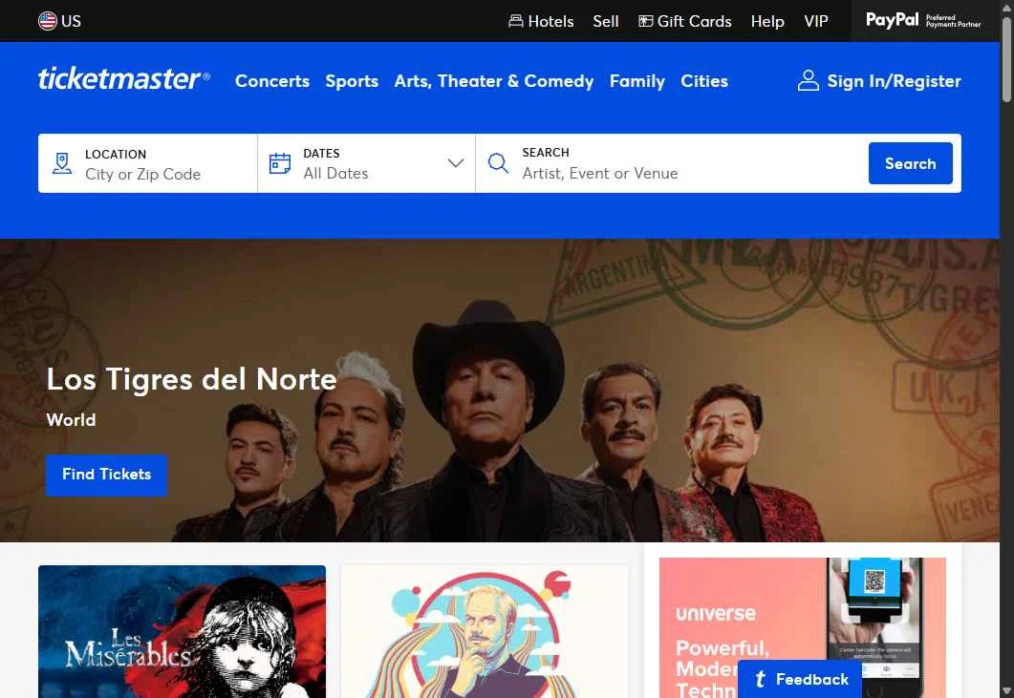This screenshot has width=1014, height=698.
Task: Open the illustrated thinking man event card
Action: click(485, 631)
